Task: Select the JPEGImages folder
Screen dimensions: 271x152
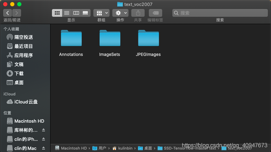Action: [148, 38]
